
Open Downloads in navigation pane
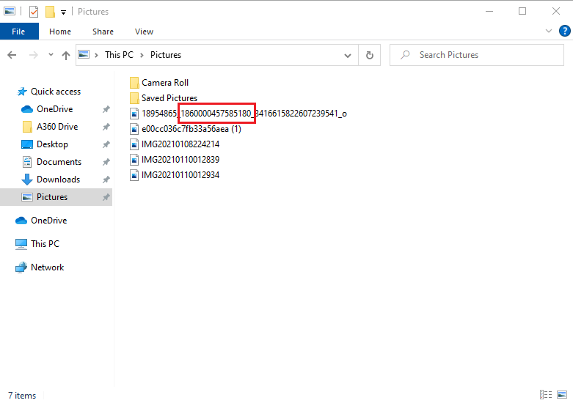[58, 180]
